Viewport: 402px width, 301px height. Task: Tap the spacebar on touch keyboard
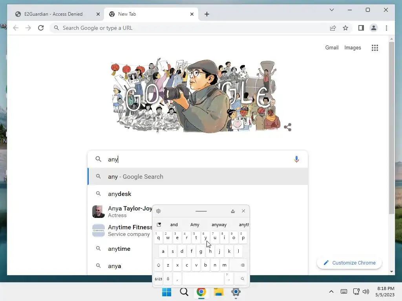click(203, 279)
